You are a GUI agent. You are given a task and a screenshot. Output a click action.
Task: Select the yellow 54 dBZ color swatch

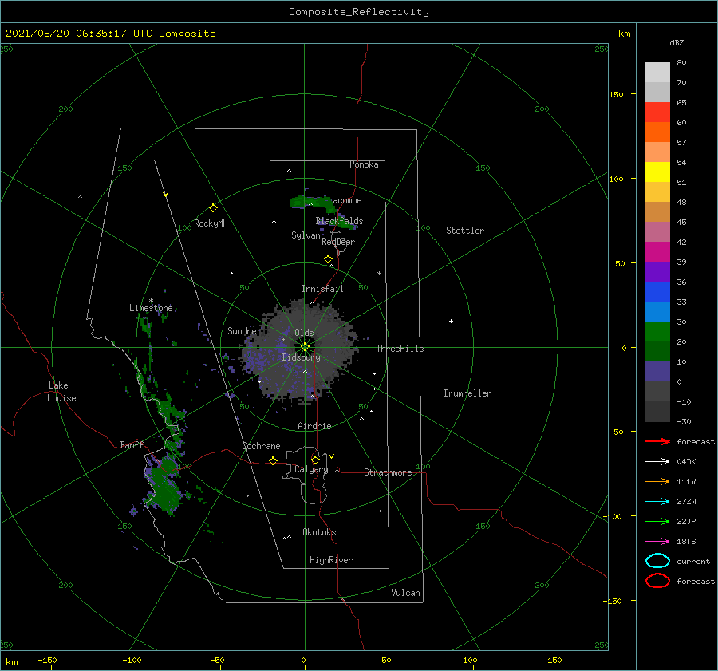click(x=657, y=172)
